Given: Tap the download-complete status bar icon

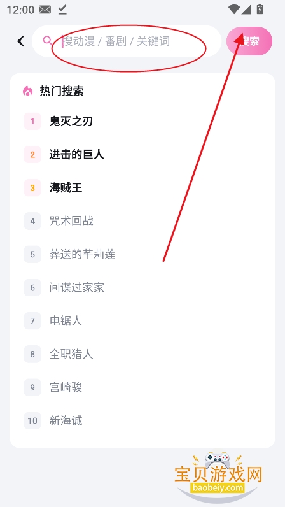Looking at the screenshot, I should pos(62,10).
